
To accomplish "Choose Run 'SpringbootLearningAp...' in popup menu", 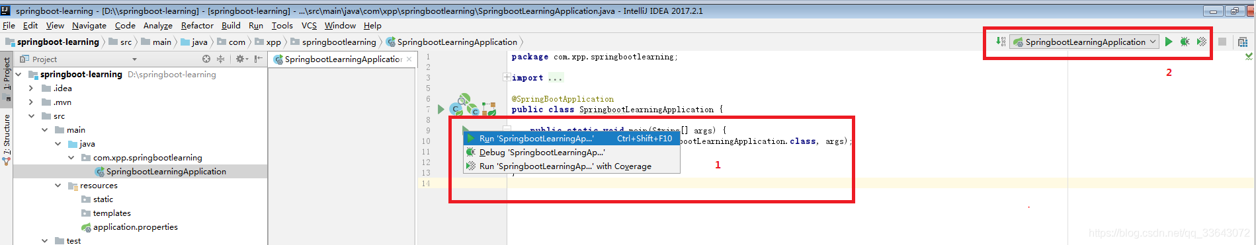I will pyautogui.click(x=571, y=138).
